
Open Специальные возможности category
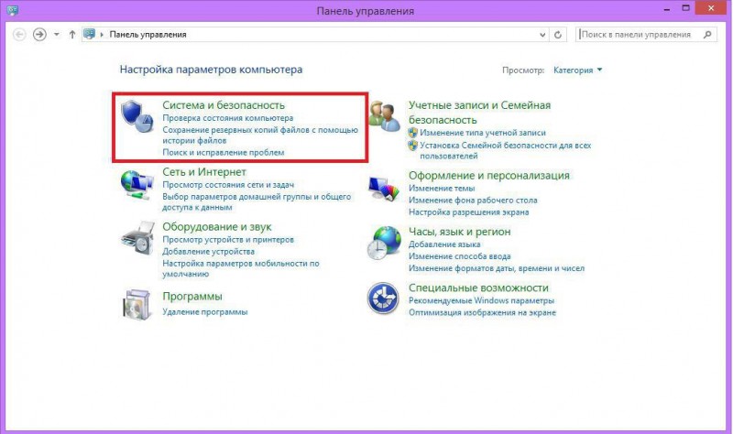(x=478, y=288)
